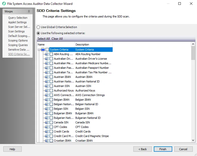Click the icon beside Credit Cards row

(x=47, y=131)
